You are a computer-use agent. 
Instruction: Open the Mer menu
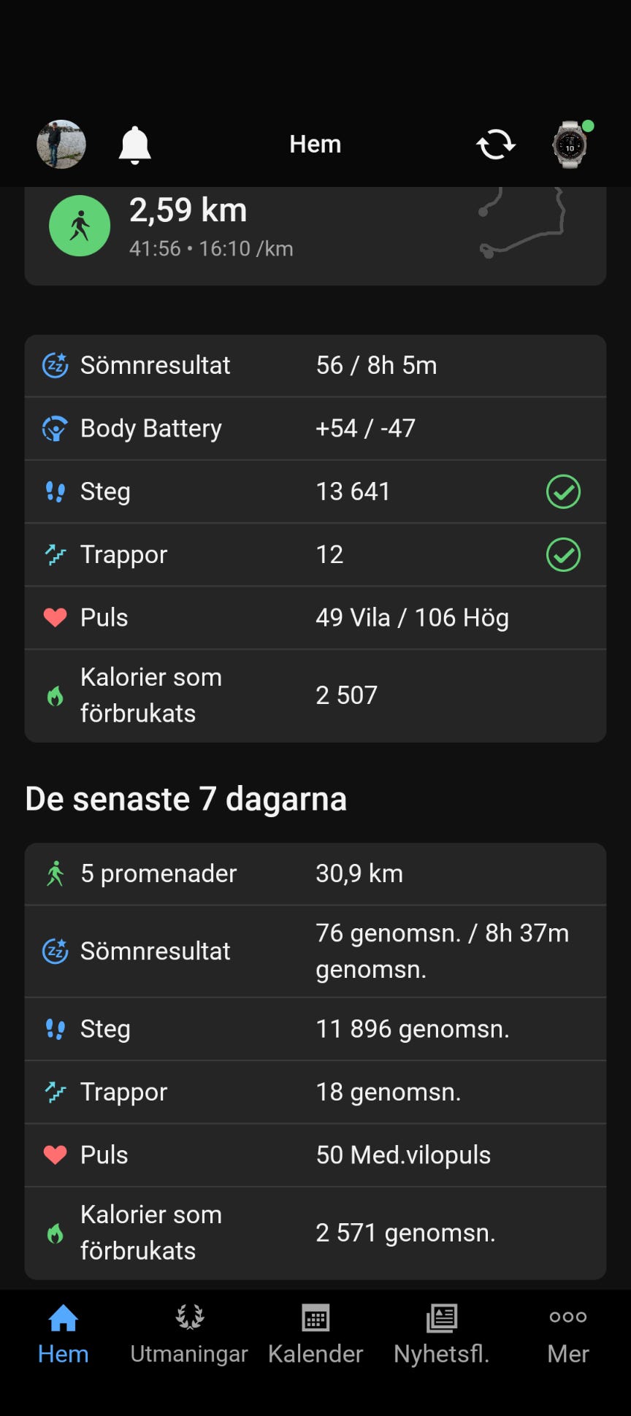[568, 1334]
